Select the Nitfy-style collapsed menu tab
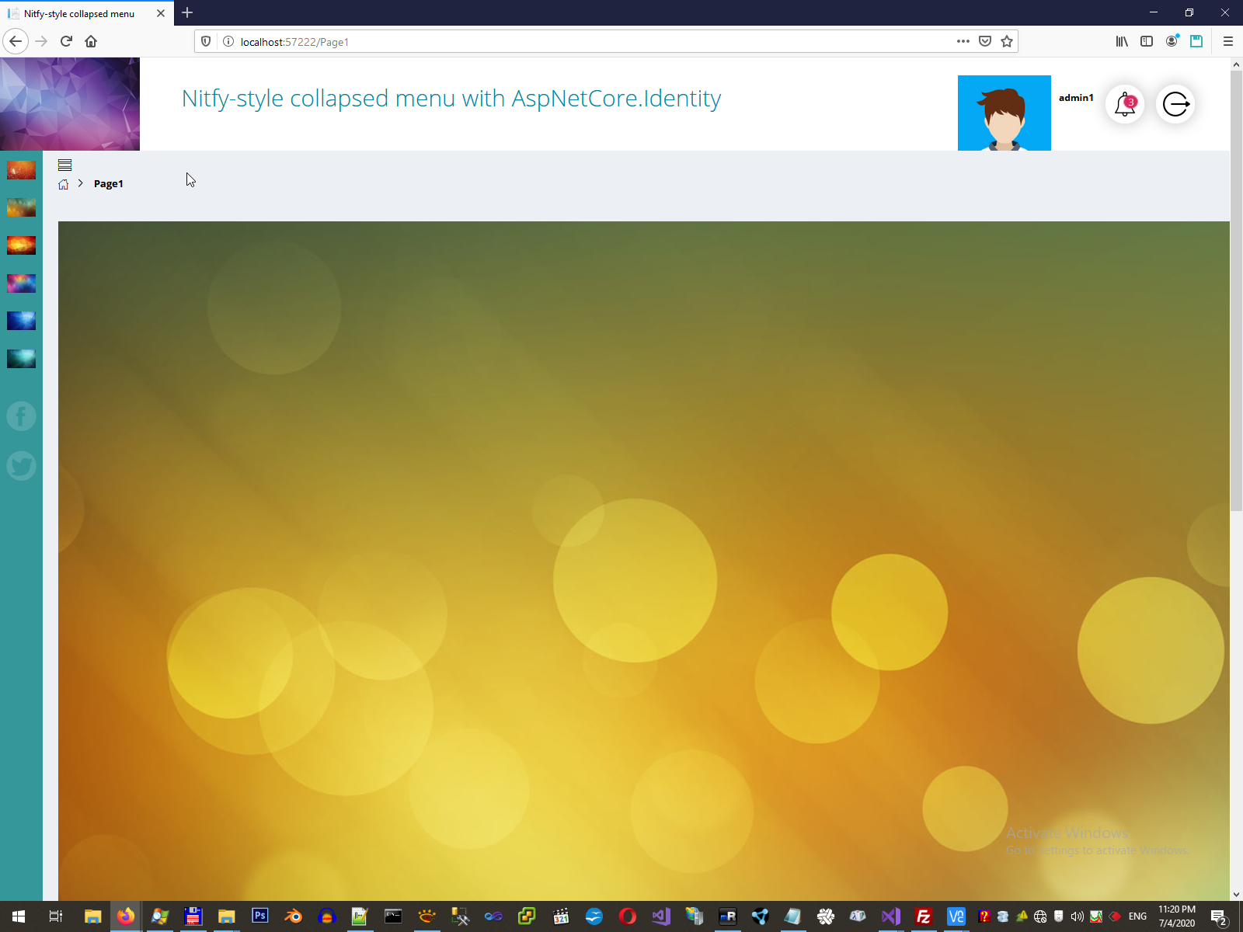 click(x=85, y=13)
